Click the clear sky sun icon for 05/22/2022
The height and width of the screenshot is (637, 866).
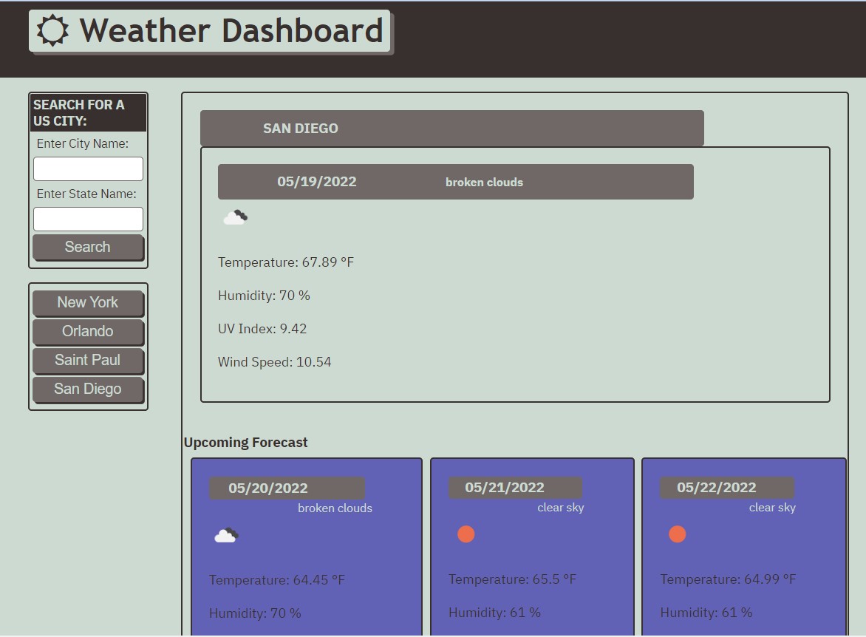(678, 534)
